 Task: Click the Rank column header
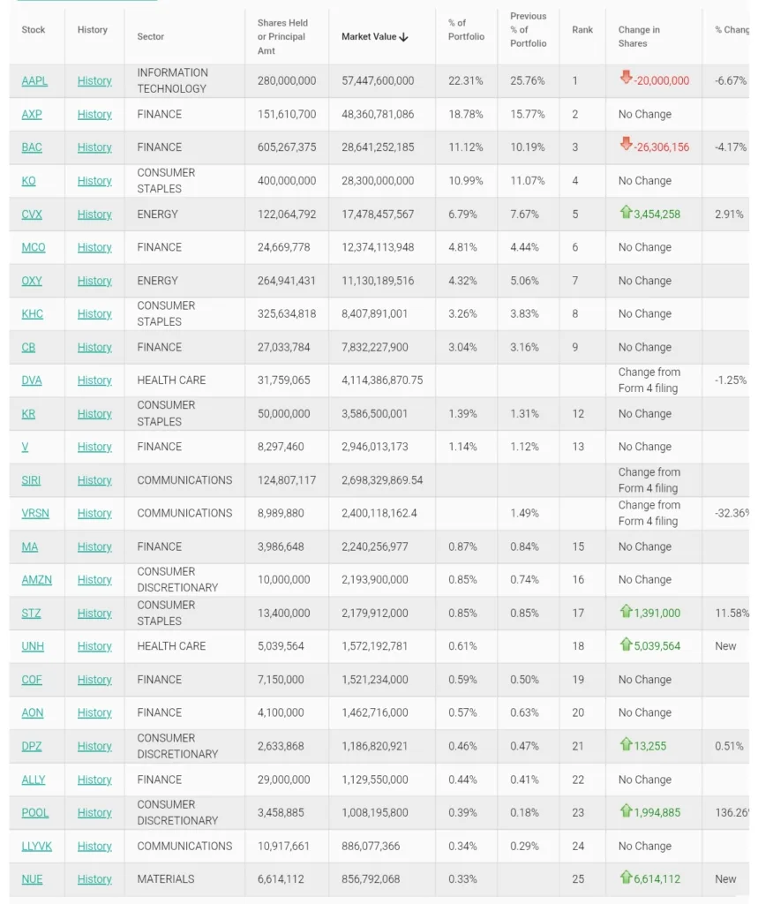[582, 30]
